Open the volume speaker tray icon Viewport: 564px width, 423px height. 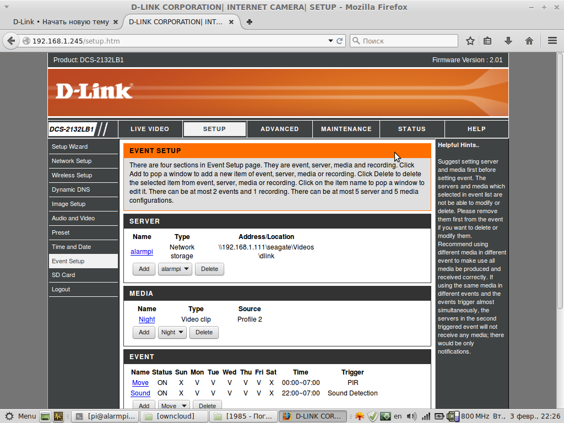411,416
